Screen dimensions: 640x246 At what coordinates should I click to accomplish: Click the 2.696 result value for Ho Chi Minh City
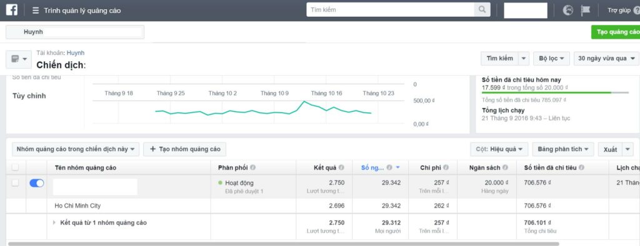click(x=337, y=206)
